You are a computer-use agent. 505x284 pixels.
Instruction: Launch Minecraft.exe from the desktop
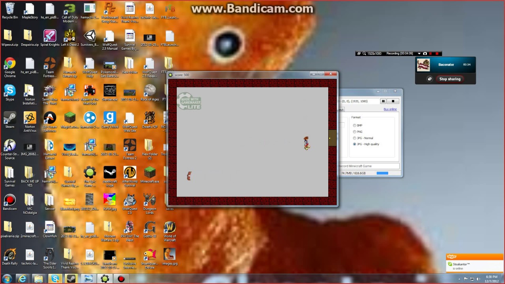point(150,175)
